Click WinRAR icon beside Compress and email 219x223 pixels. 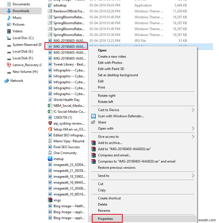click(x=93, y=155)
